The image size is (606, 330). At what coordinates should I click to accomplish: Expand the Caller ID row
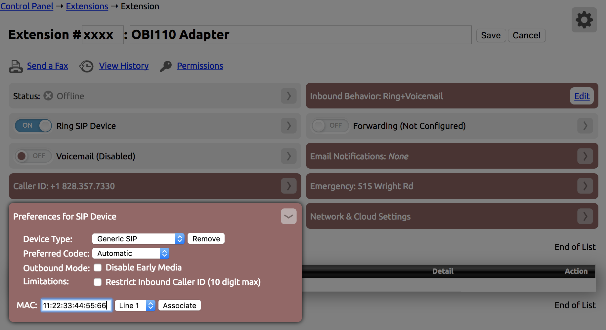288,186
